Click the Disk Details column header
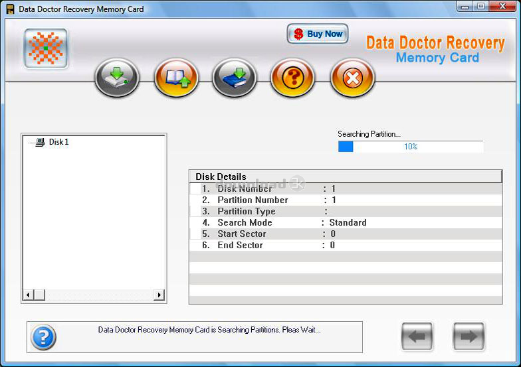The width and height of the screenshot is (521, 367). 345,177
